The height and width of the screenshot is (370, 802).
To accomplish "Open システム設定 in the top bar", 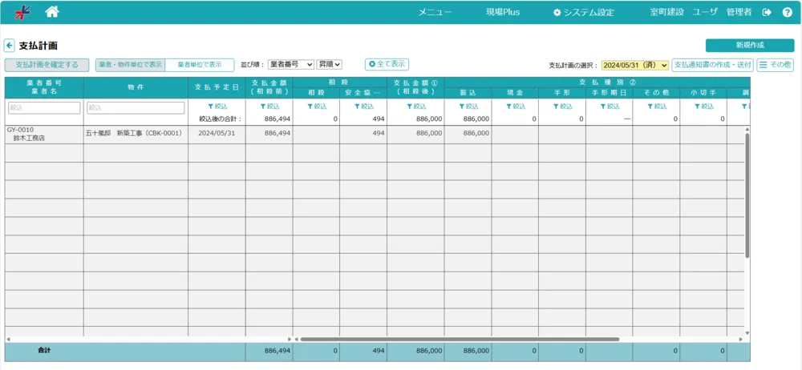I will click(x=583, y=12).
